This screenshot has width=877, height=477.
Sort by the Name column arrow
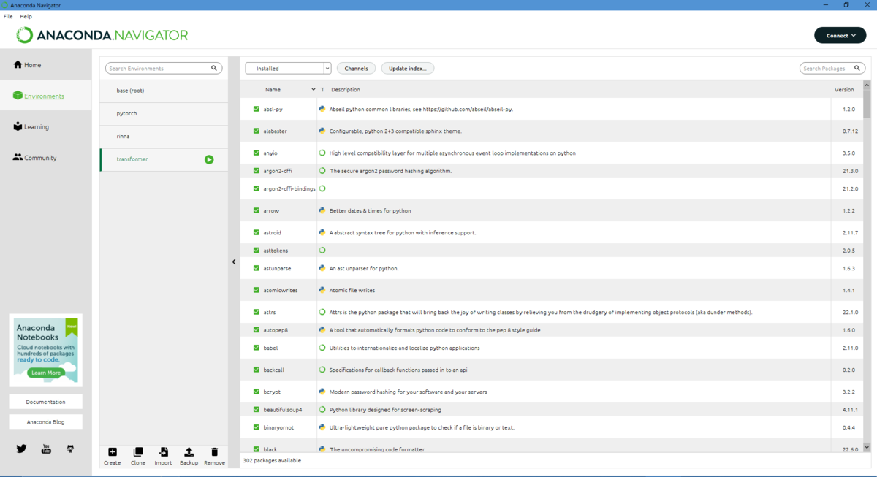point(314,89)
